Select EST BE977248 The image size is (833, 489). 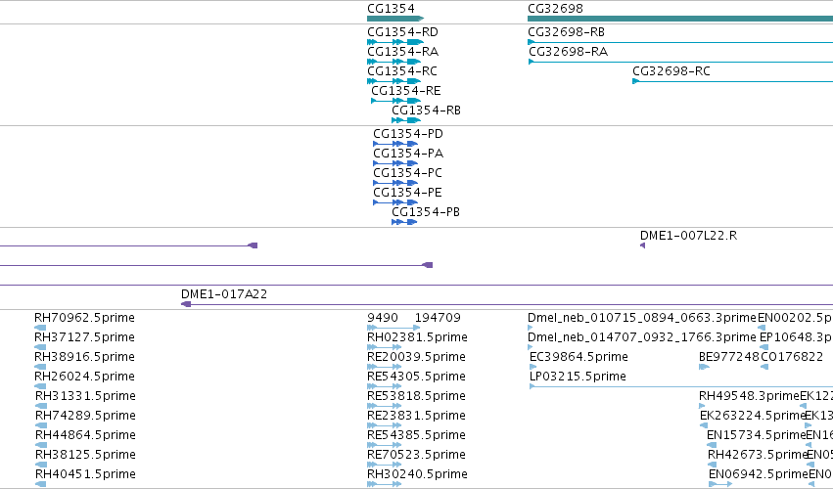point(729,357)
